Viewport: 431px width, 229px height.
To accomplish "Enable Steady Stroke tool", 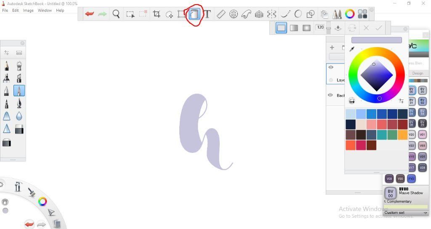I will tap(285, 14).
